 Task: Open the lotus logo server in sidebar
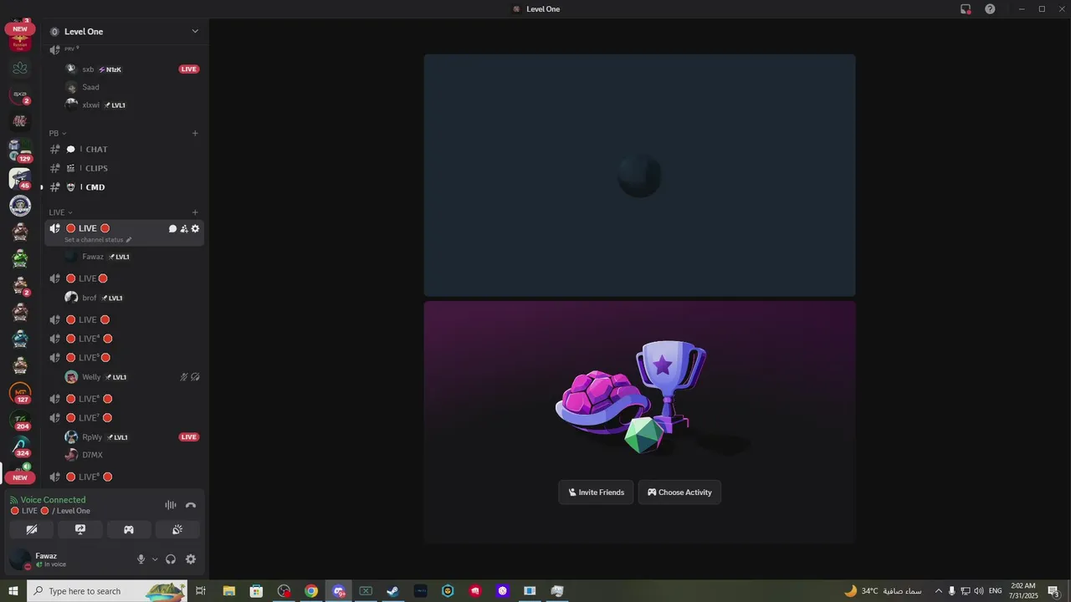[x=20, y=68]
